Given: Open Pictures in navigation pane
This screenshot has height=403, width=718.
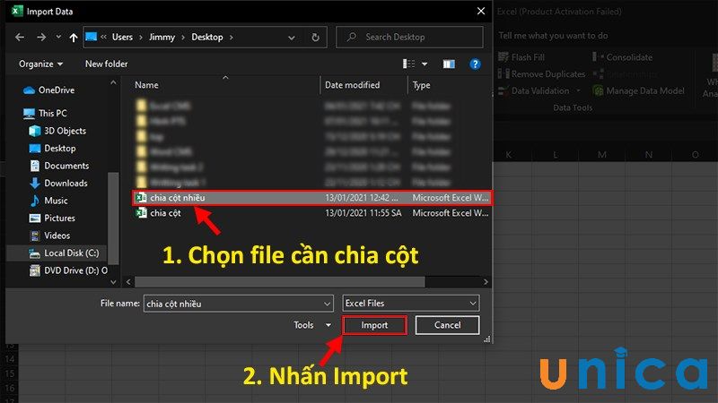Looking at the screenshot, I should 59,218.
